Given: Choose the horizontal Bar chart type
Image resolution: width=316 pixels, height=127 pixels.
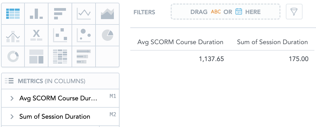Looking at the screenshot, I should (x=60, y=13).
